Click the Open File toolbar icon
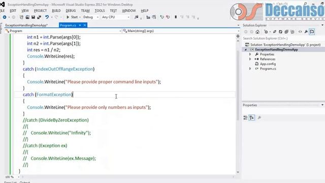325x183 pixels. 27,17
